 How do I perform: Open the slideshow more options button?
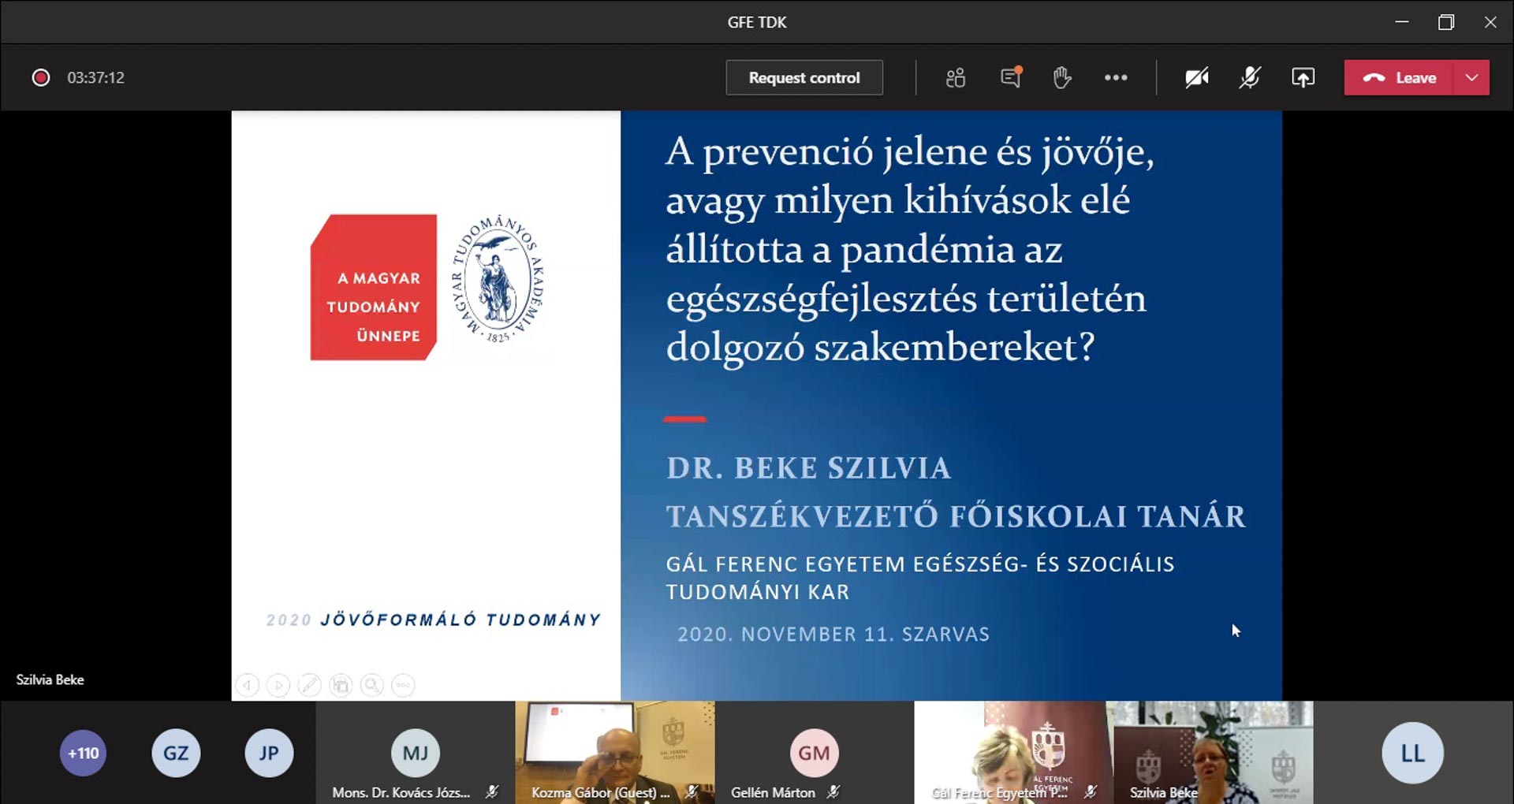click(x=403, y=685)
